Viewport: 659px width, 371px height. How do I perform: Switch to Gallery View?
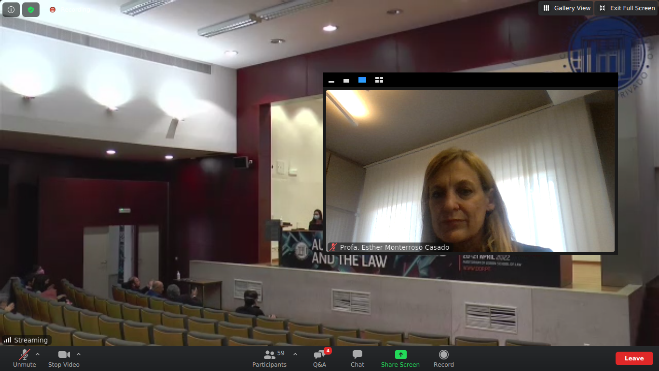point(566,8)
